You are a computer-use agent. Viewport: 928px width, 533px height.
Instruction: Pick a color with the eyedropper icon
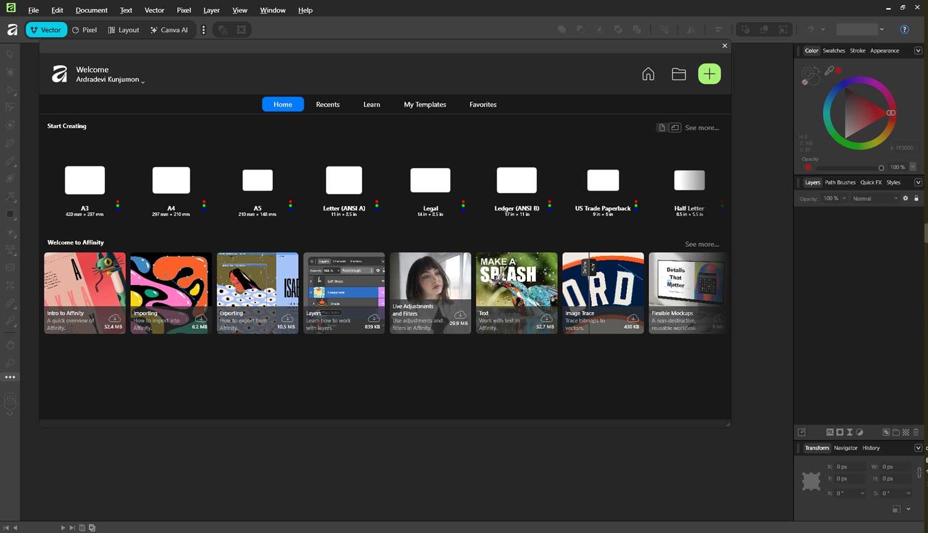829,71
